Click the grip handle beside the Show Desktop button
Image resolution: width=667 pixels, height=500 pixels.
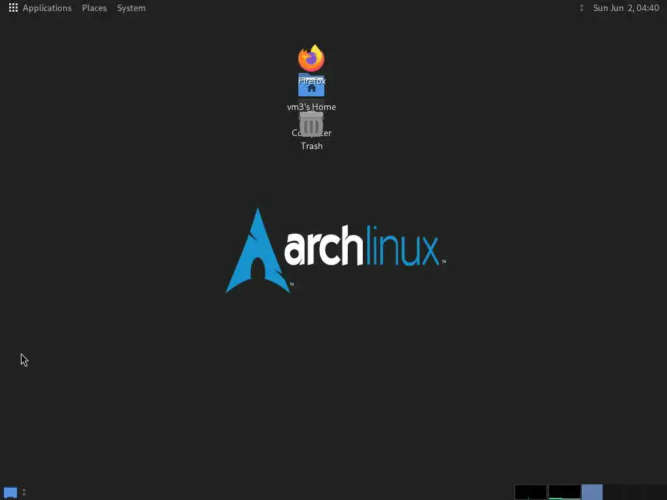coord(24,492)
